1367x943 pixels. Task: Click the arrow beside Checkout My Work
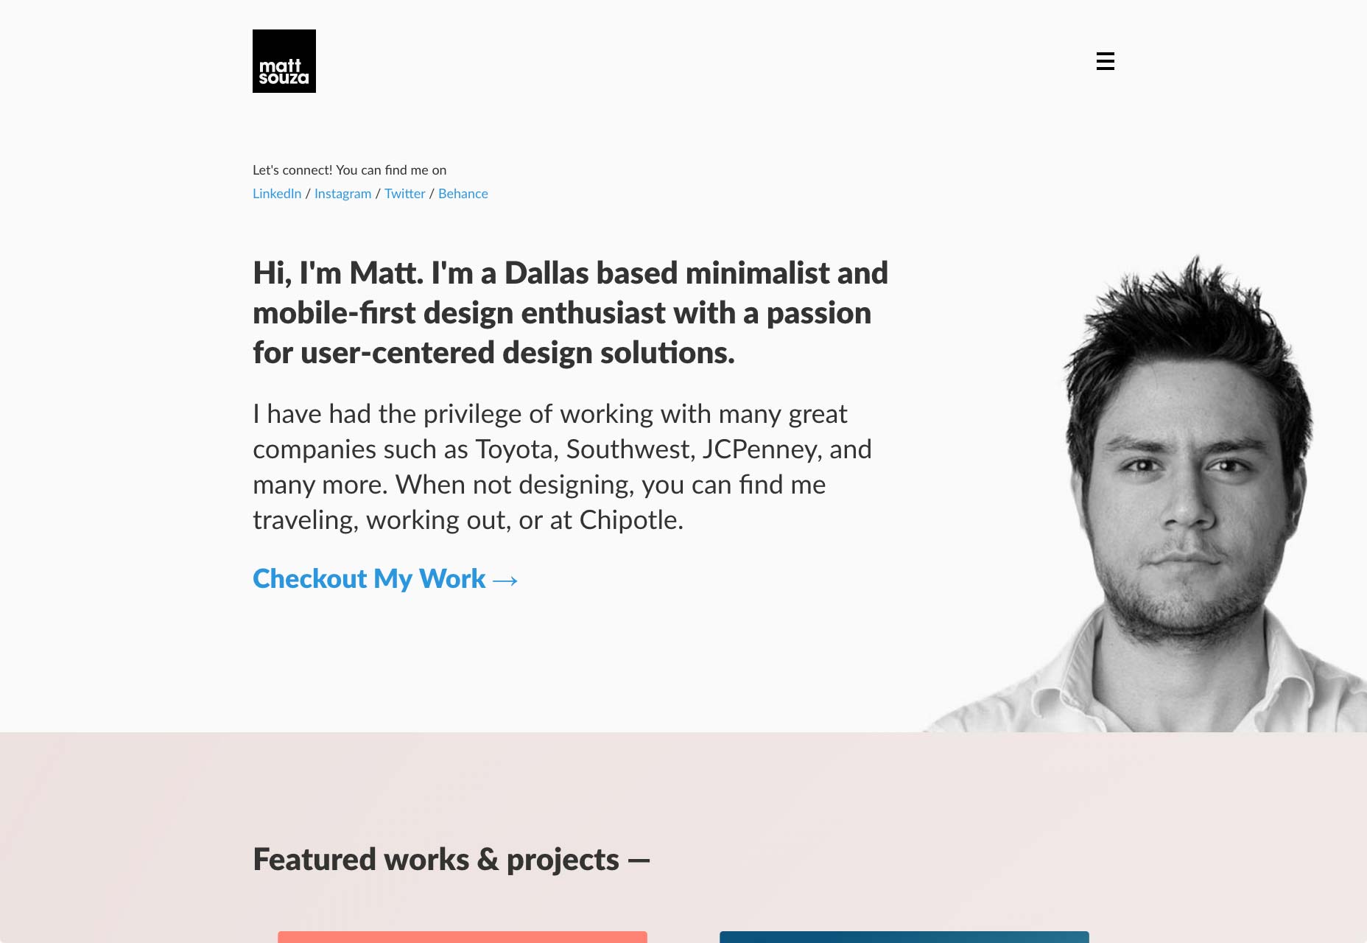[505, 581]
